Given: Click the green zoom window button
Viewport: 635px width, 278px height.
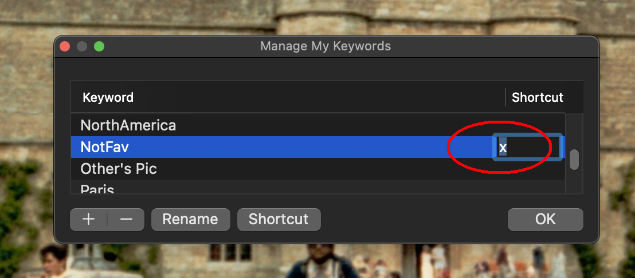Looking at the screenshot, I should (x=99, y=46).
